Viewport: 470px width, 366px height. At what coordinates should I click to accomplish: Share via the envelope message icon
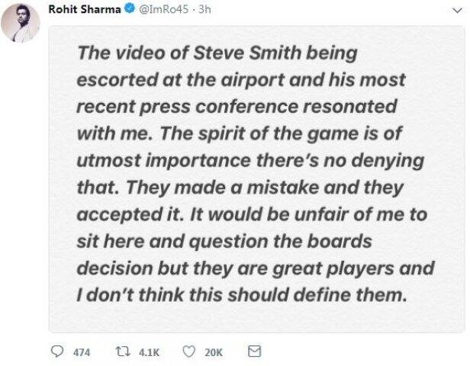point(255,351)
